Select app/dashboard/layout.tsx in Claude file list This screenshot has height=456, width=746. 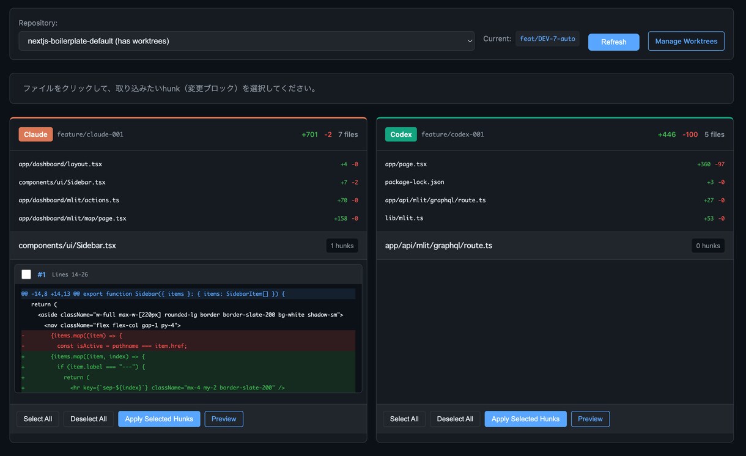coord(188,164)
